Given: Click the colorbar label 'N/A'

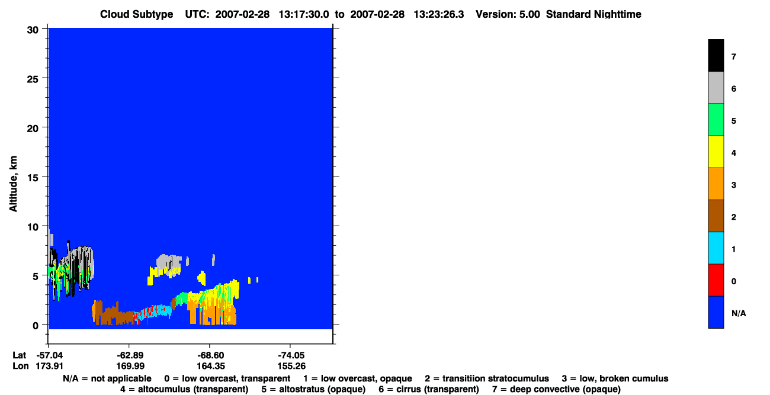Looking at the screenshot, I should coord(739,313).
